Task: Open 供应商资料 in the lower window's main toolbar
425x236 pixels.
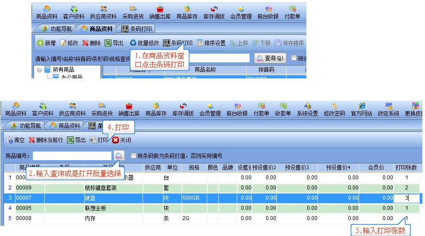Action: coord(72,109)
